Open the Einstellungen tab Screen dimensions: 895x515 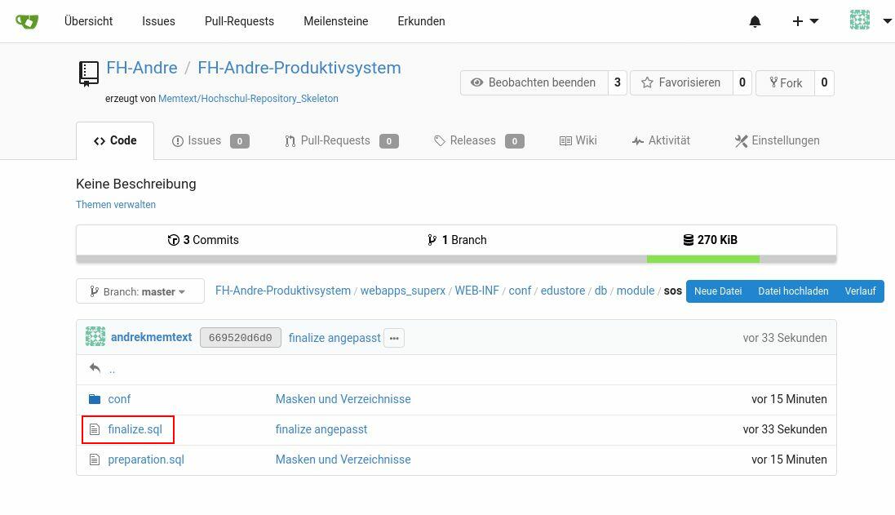[x=777, y=140]
